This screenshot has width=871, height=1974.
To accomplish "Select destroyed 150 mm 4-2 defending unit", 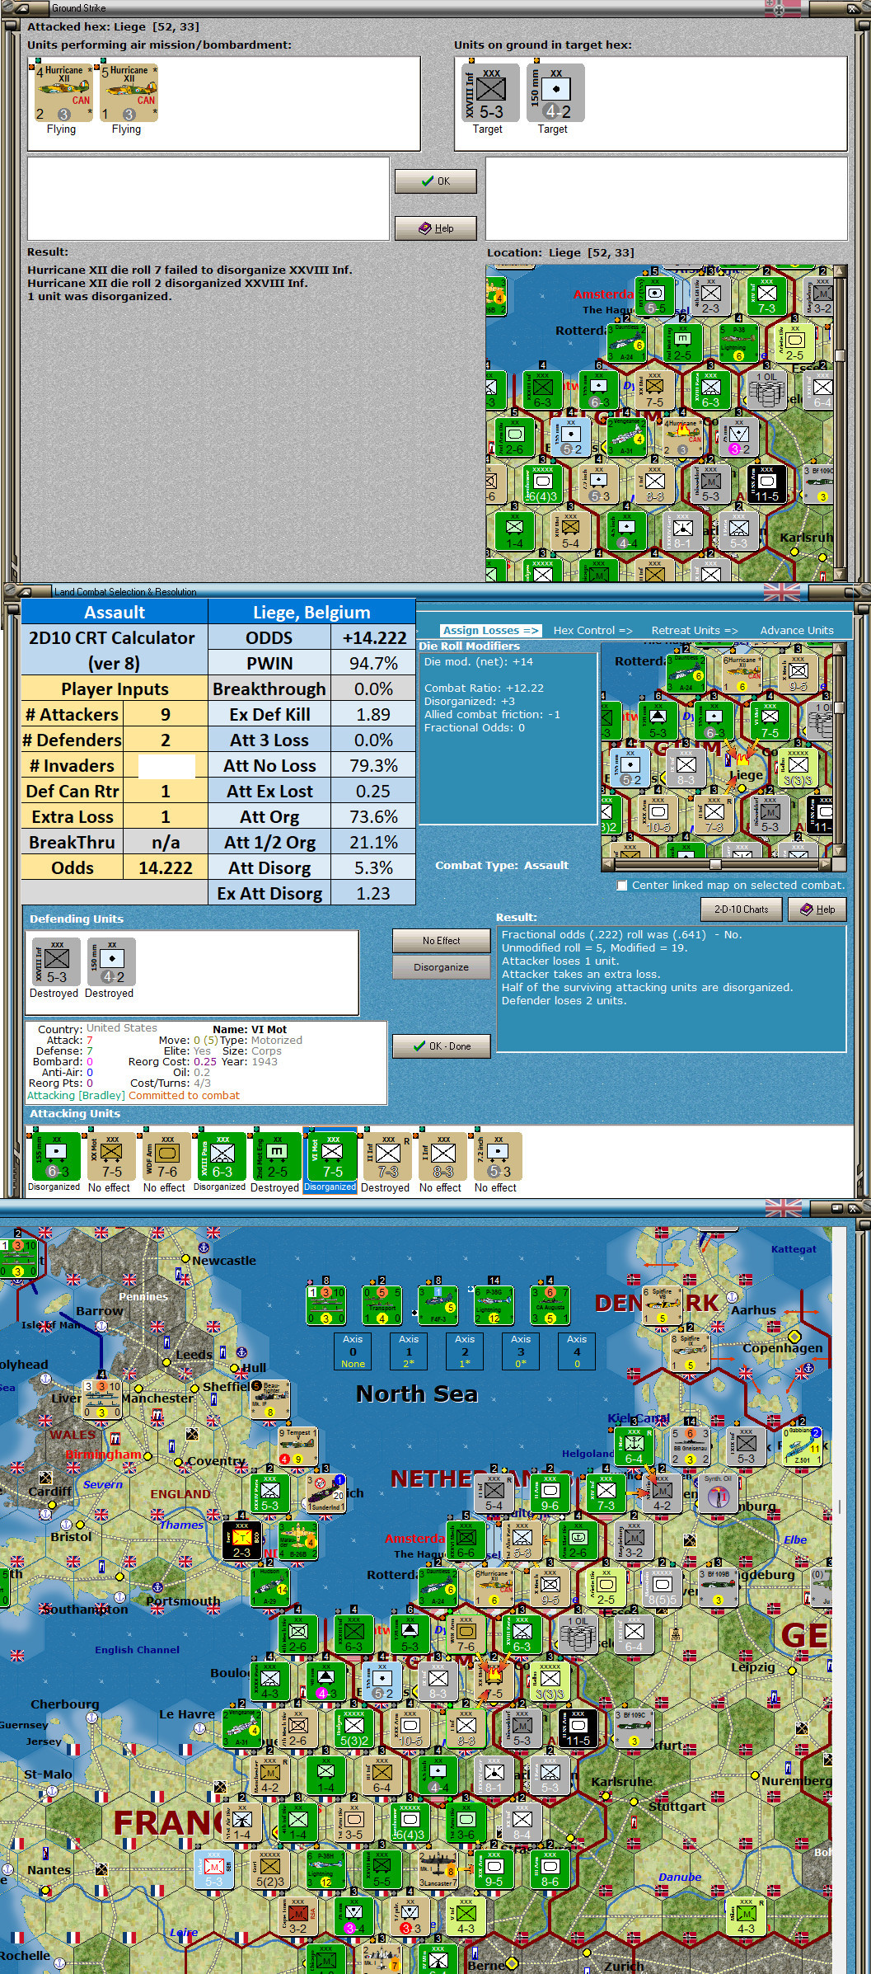I will [111, 961].
